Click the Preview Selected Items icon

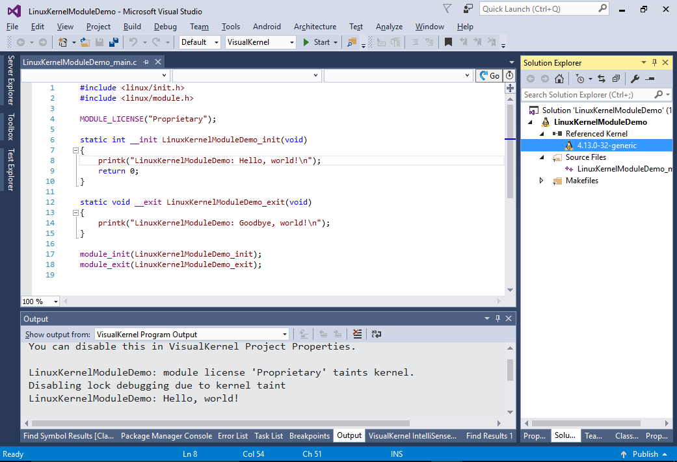pyautogui.click(x=650, y=79)
